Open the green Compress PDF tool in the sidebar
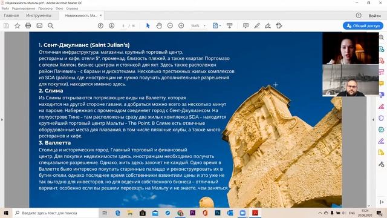This screenshot has height=218, width=387. 382,130
